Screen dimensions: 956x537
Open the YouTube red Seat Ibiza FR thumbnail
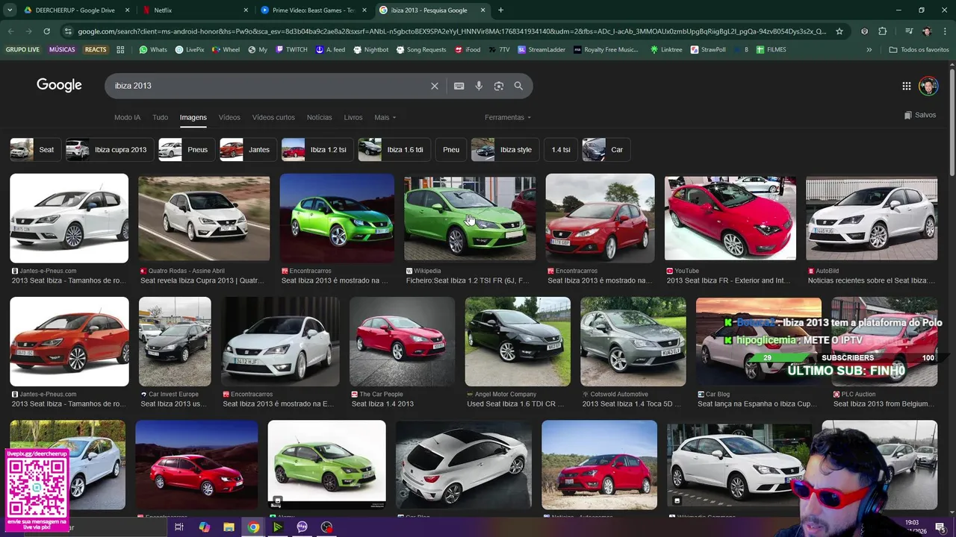(x=730, y=218)
